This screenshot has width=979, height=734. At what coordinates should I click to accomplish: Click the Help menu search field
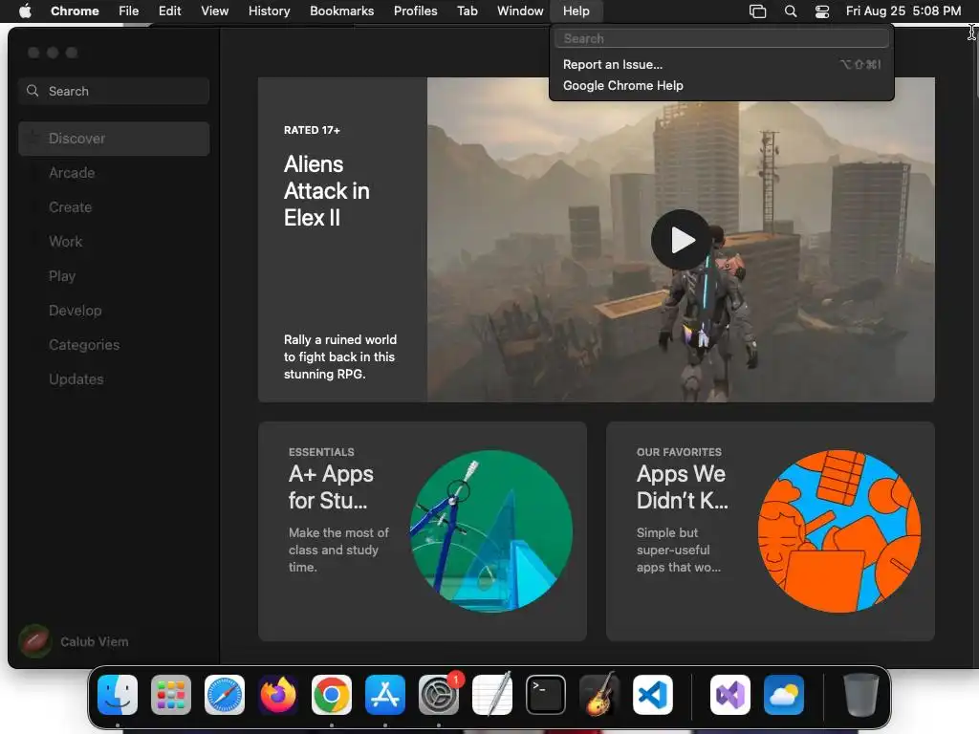click(721, 38)
